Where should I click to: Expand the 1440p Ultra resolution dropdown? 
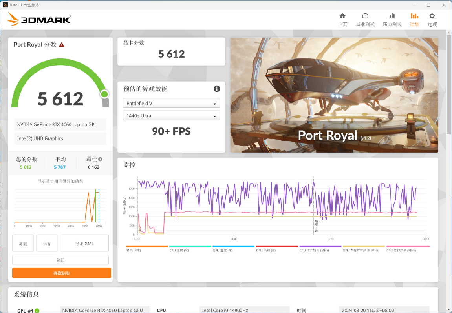coord(171,116)
